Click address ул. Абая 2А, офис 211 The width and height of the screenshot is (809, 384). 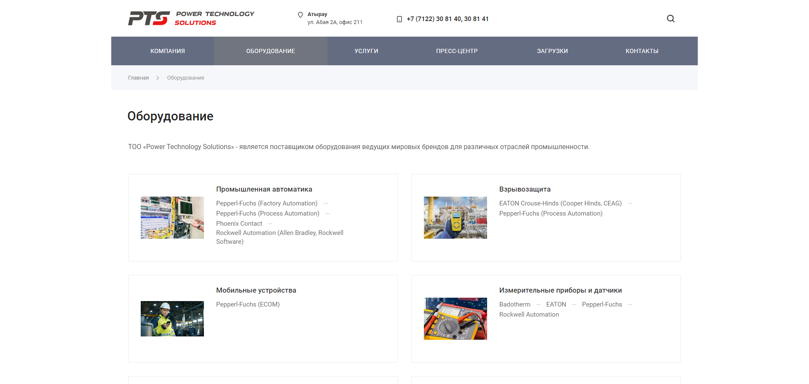pyautogui.click(x=335, y=22)
